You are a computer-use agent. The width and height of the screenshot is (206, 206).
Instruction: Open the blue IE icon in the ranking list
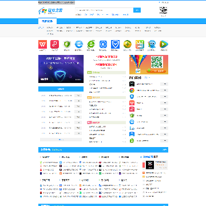tap(132, 122)
